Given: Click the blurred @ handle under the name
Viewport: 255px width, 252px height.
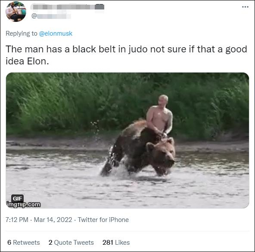Looking at the screenshot, I should (x=51, y=16).
